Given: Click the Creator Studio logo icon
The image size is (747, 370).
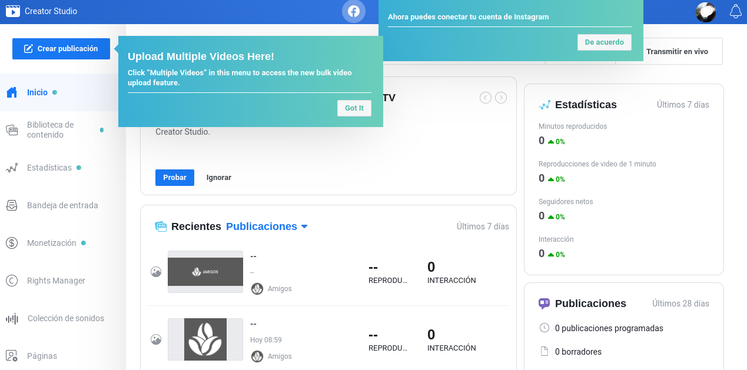Looking at the screenshot, I should pyautogui.click(x=12, y=11).
